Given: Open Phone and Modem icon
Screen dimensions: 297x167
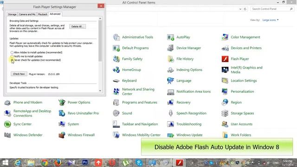Looking at the screenshot, I should point(7,103).
